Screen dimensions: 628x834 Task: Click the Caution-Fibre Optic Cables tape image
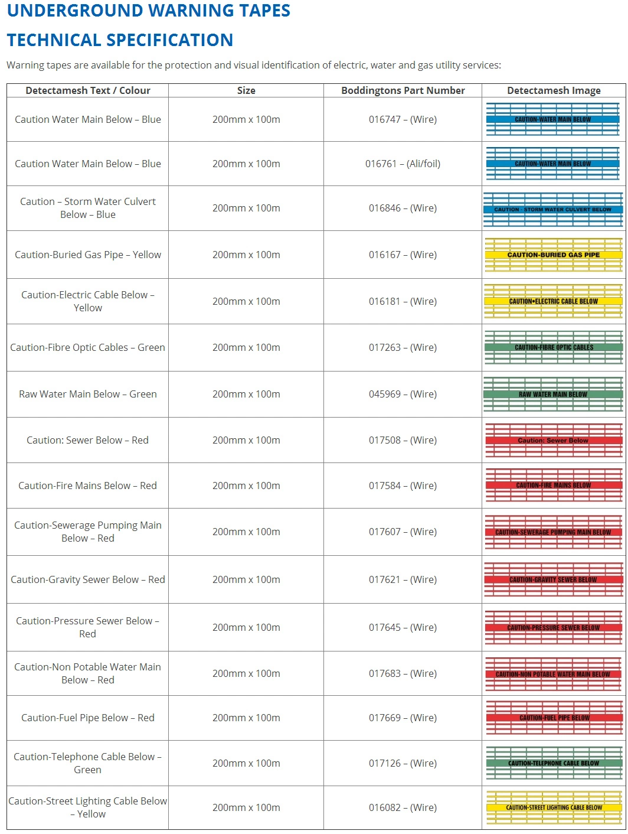tap(553, 347)
